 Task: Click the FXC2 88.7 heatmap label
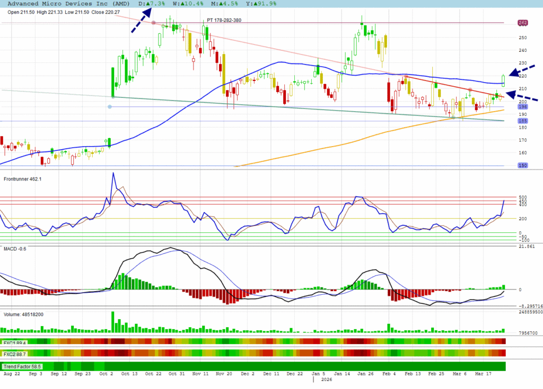[15, 353]
